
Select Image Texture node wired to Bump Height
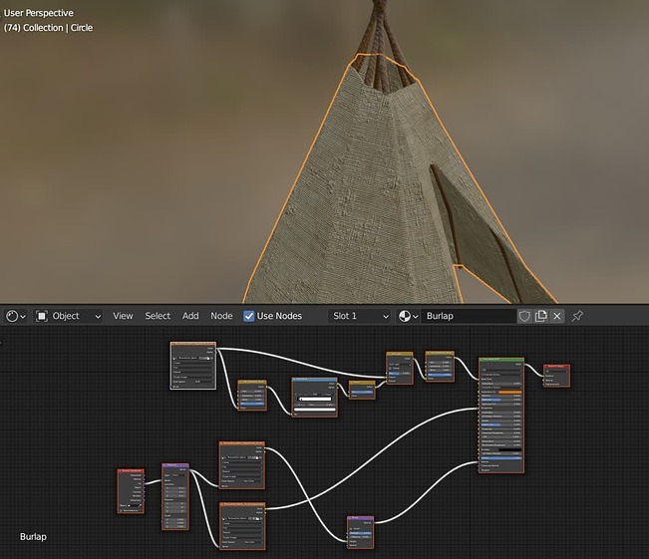(x=241, y=443)
